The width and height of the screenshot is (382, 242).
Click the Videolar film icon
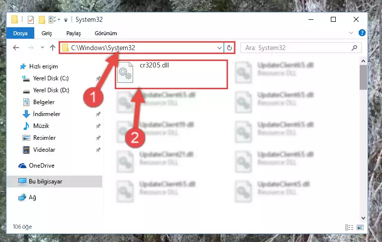click(26, 150)
